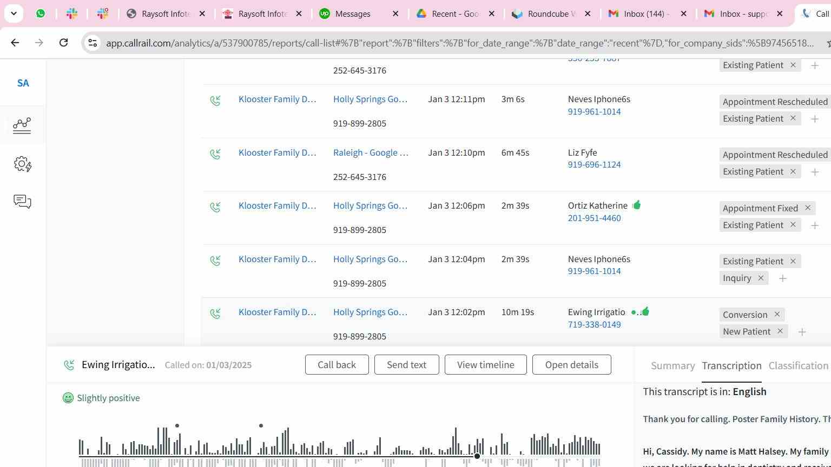Click inbound call icon for Ewing Irrigatio row
831x467 pixels.
coord(215,313)
